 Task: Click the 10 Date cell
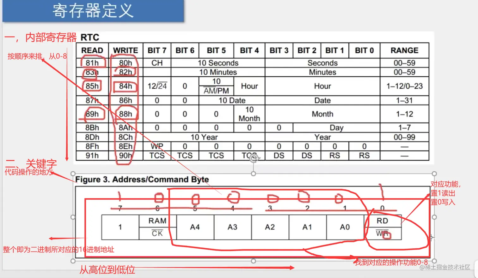pos(232,100)
